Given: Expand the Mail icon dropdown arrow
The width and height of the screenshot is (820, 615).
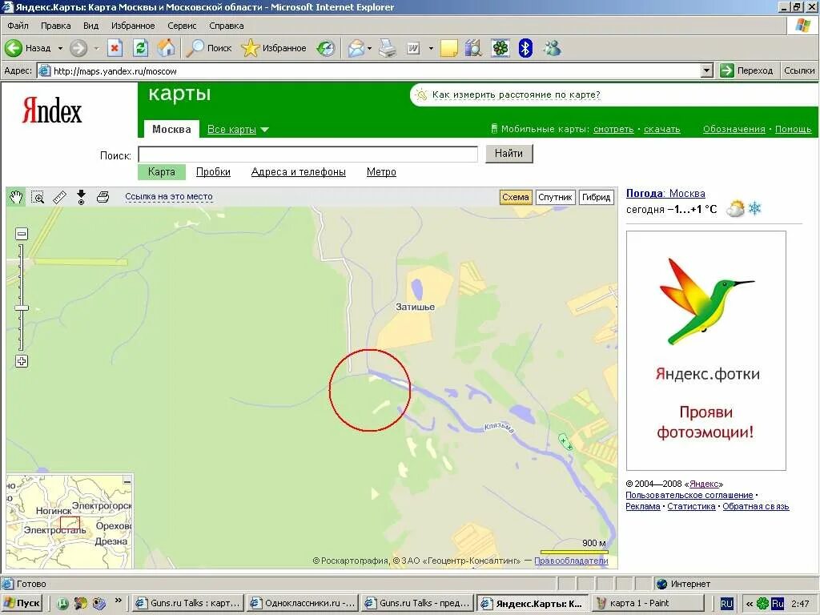Looking at the screenshot, I should pyautogui.click(x=370, y=48).
